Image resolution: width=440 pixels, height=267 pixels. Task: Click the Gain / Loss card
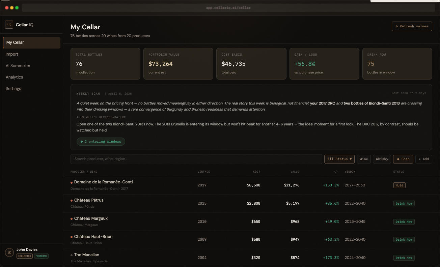(x=324, y=64)
